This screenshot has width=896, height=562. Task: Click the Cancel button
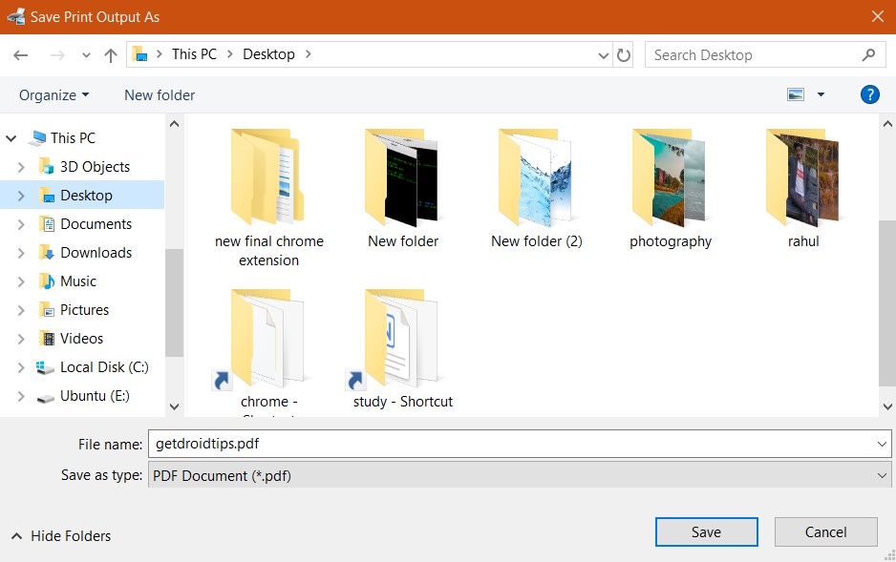pos(825,531)
